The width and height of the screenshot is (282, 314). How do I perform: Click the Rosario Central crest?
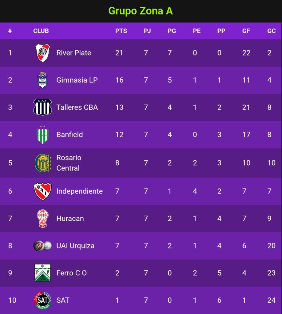[42, 163]
